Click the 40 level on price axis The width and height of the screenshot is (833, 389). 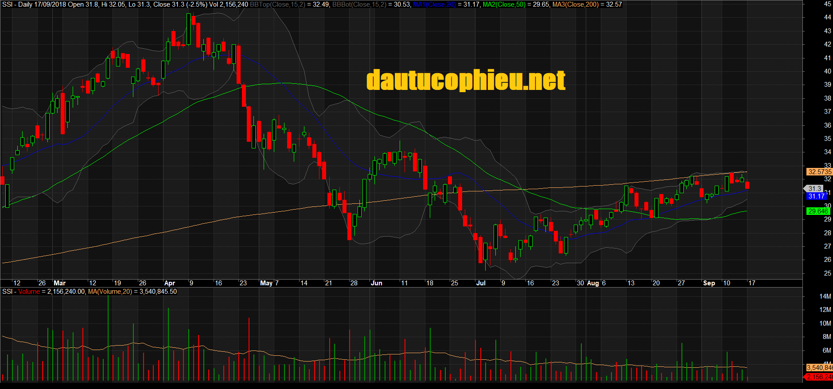(x=827, y=71)
